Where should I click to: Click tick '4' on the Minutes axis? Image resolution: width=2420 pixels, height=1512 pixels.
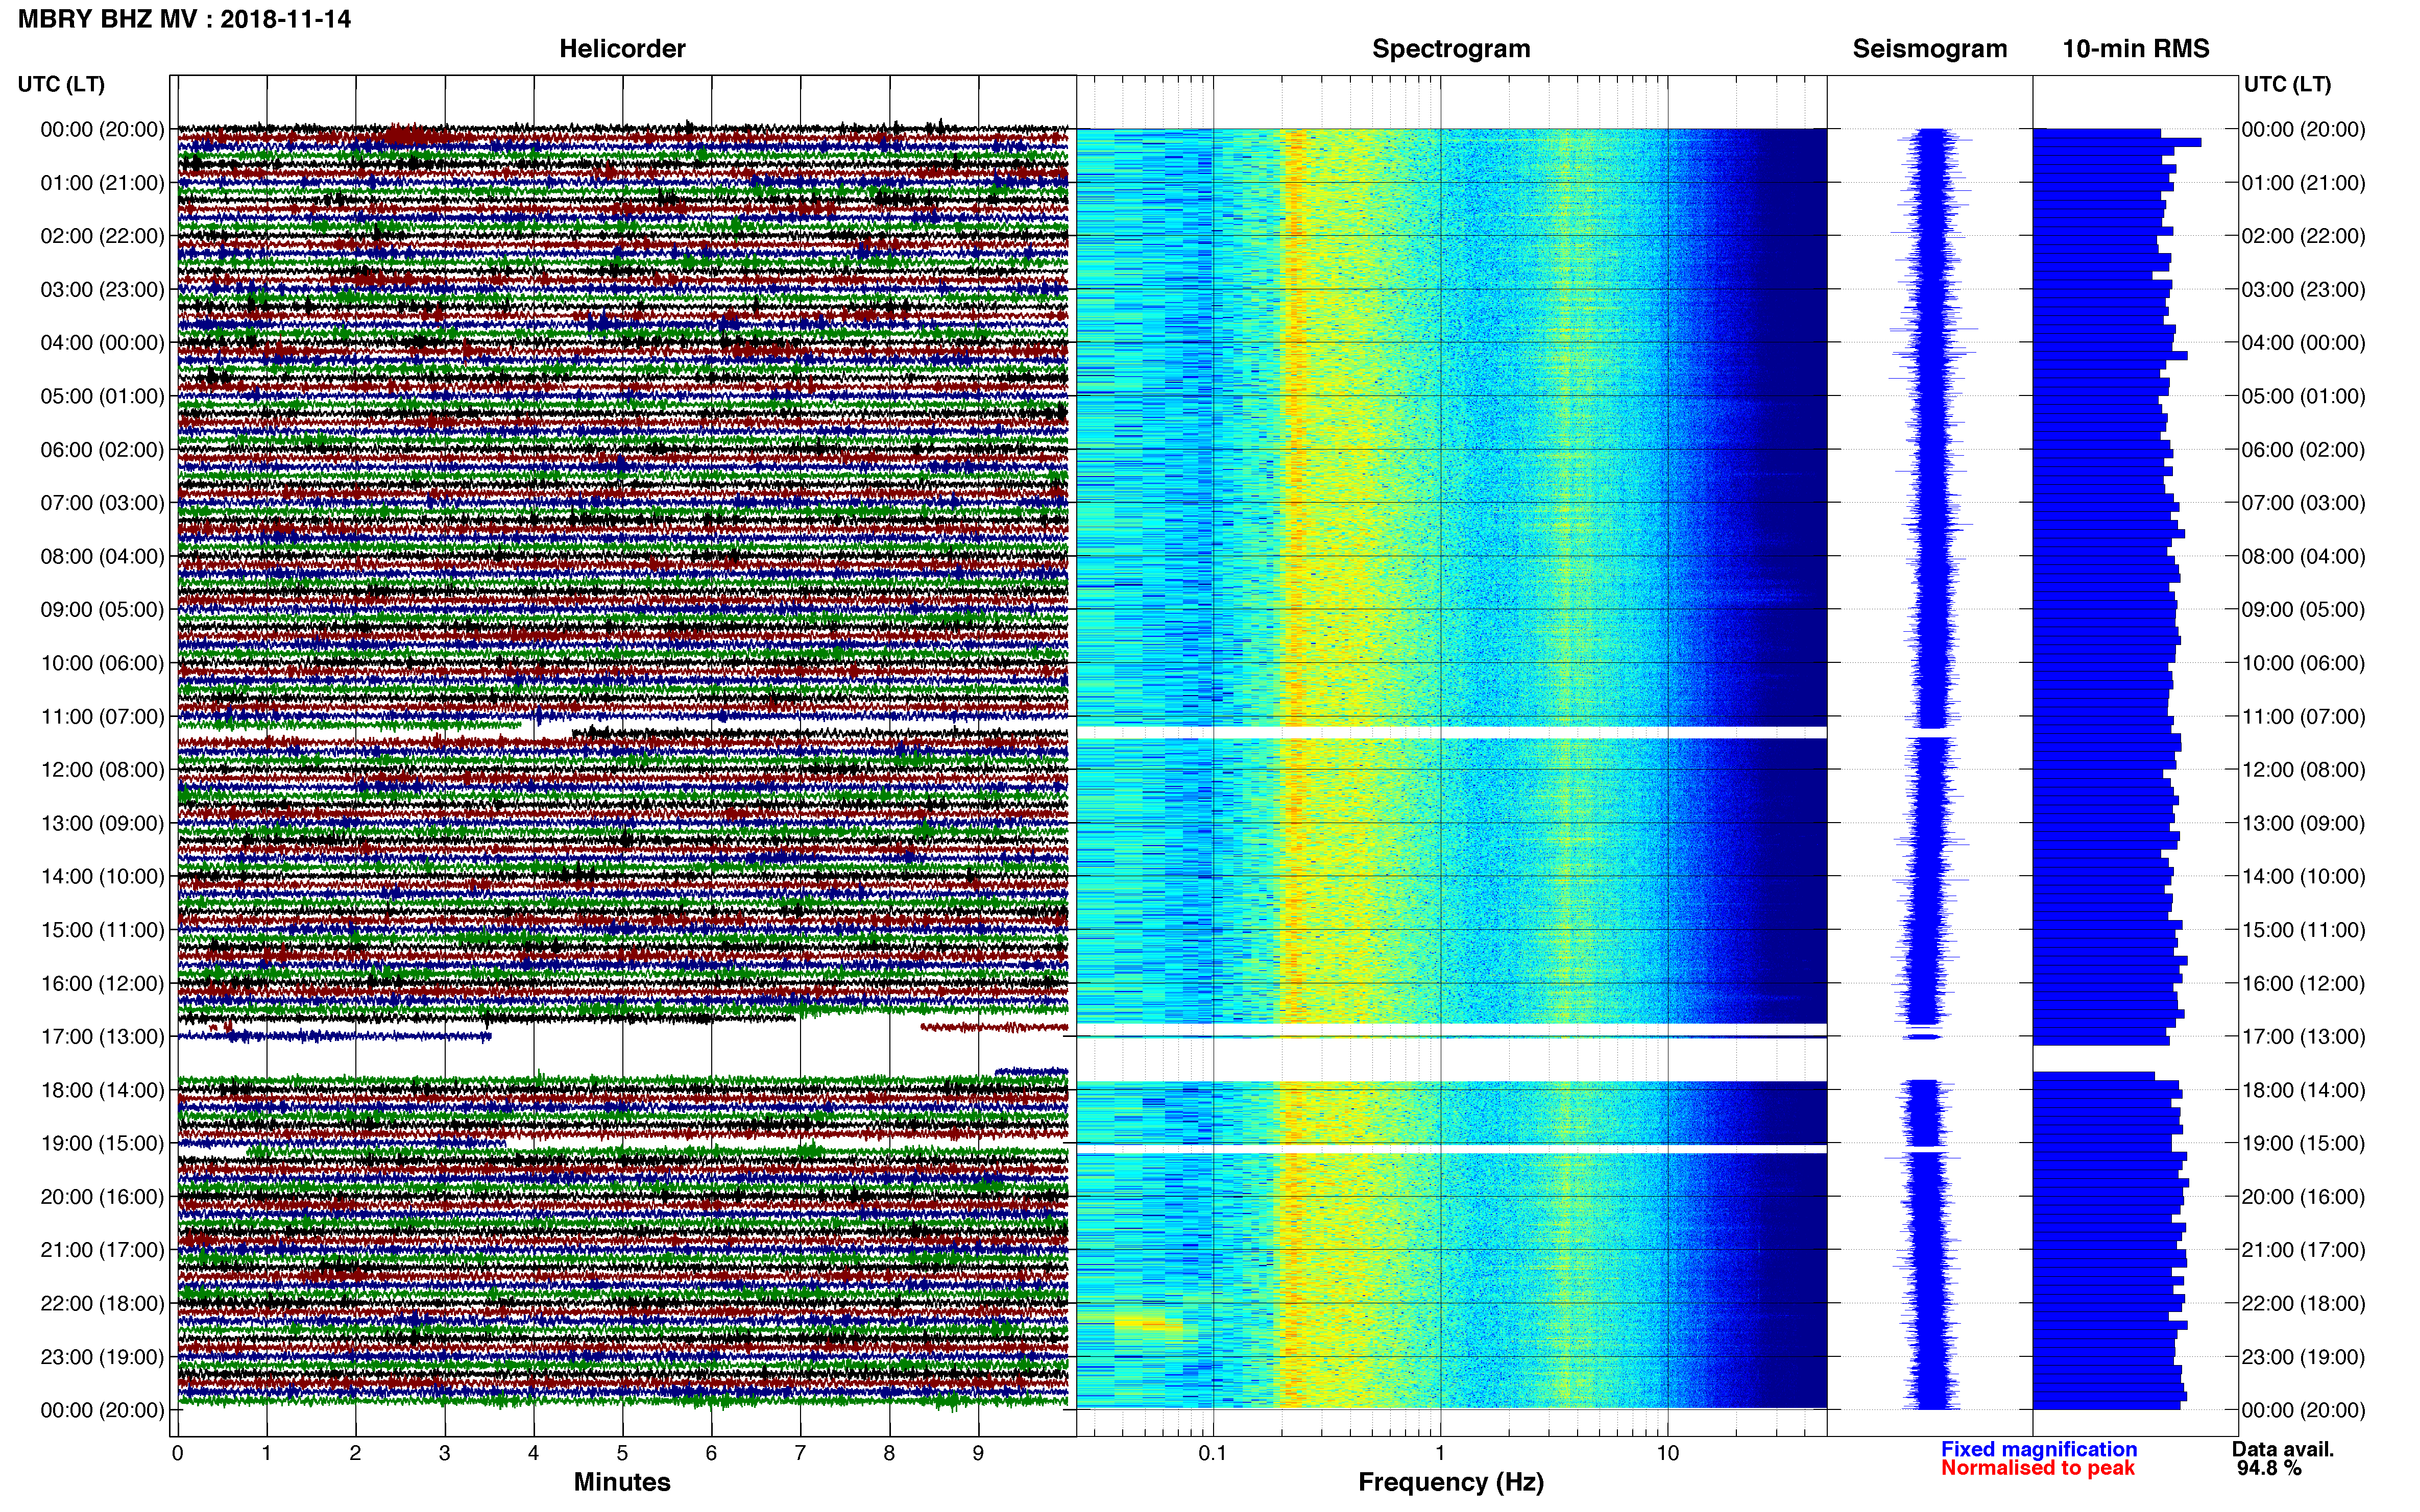pos(533,1453)
